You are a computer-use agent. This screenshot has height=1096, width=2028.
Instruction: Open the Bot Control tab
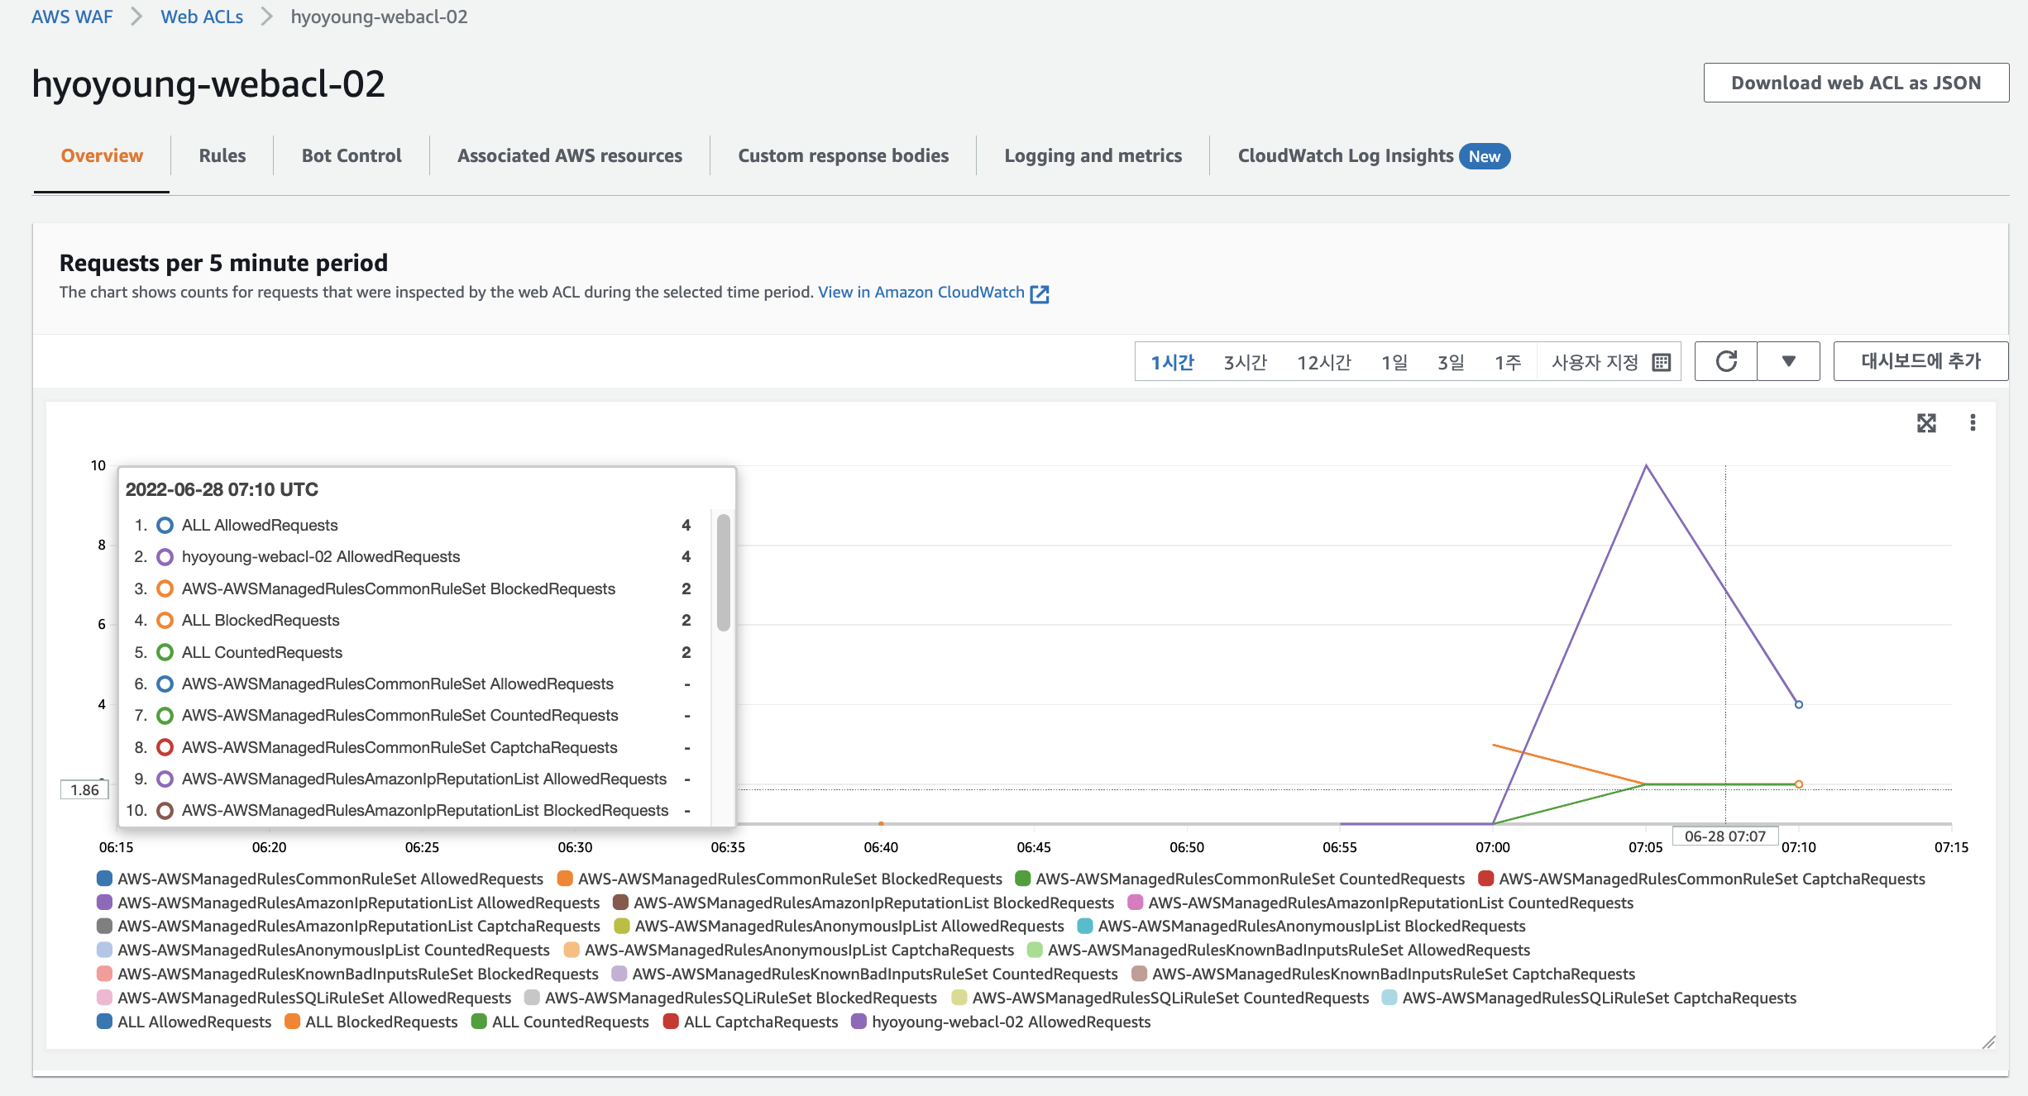pyautogui.click(x=352, y=155)
